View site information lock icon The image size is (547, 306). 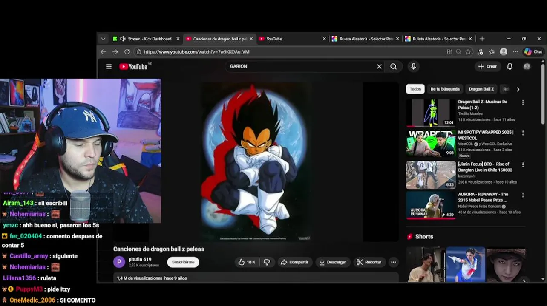coord(138,52)
